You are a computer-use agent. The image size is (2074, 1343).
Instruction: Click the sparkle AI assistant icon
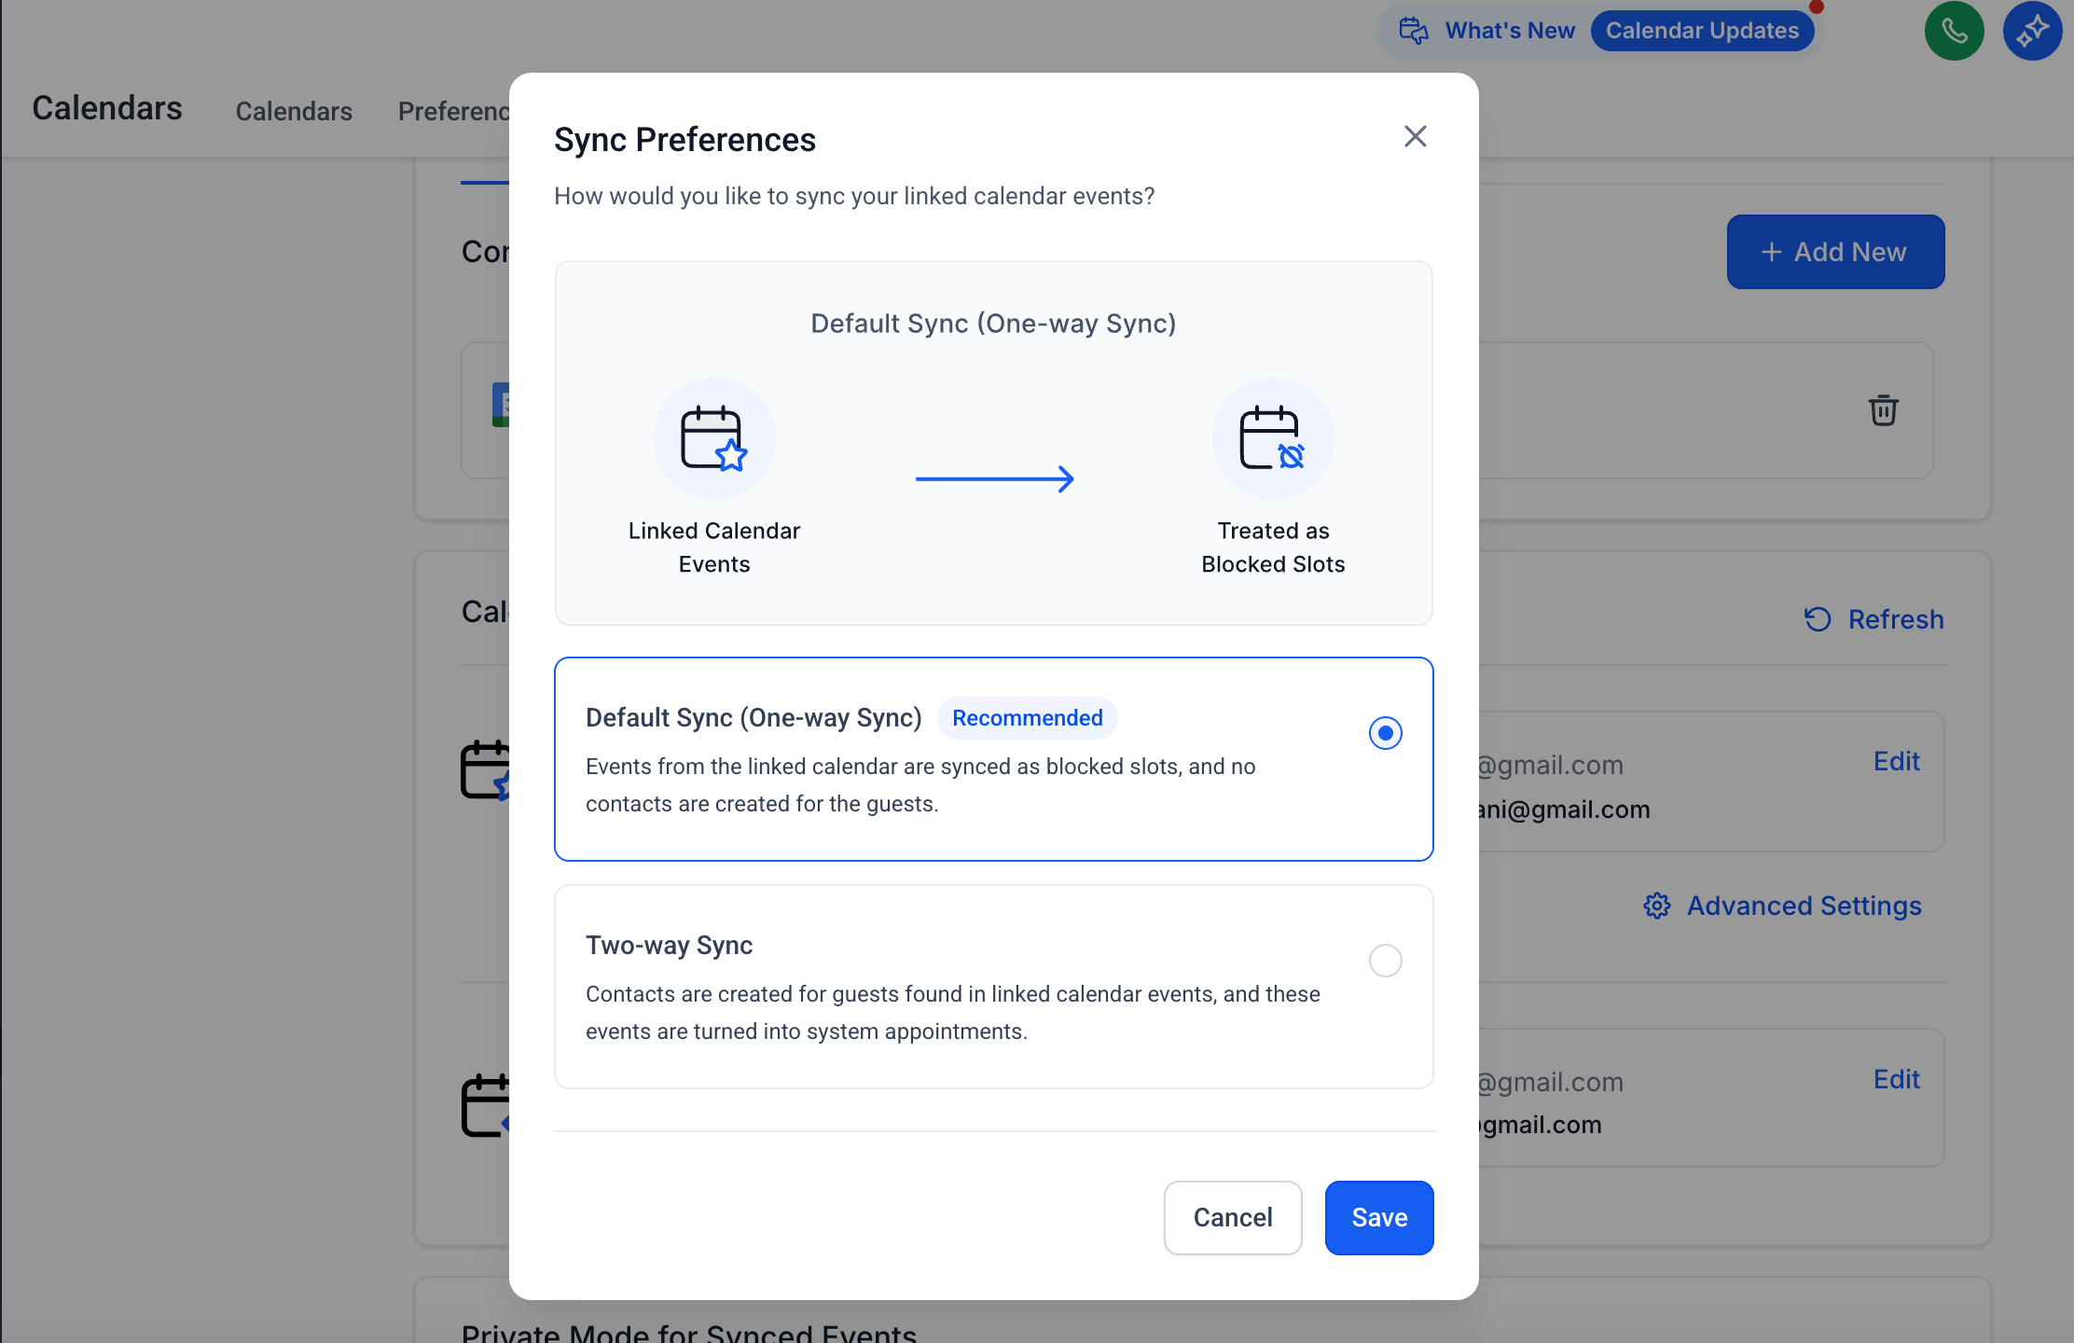[x=2031, y=32]
